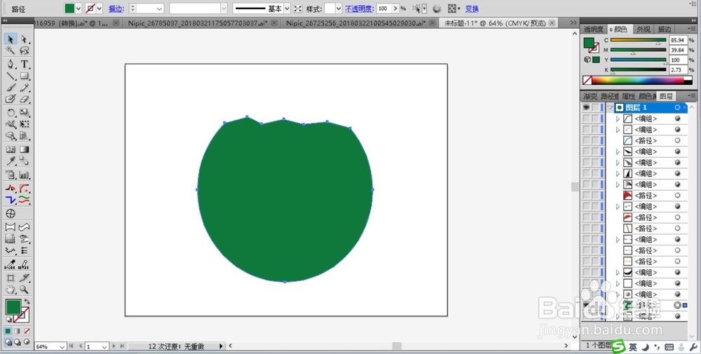Collapse the 图层 1 layer tree
The height and width of the screenshot is (354, 701).
click(x=610, y=108)
